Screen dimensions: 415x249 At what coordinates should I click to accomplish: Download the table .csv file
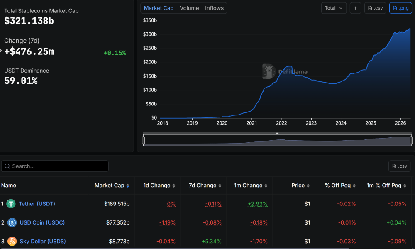point(399,166)
